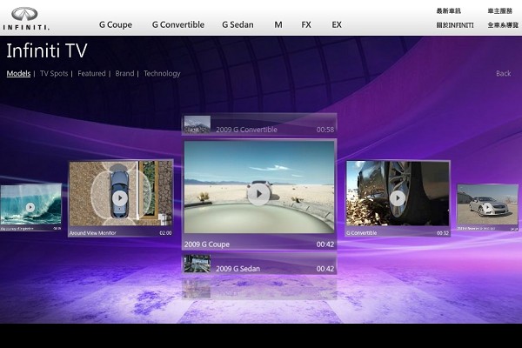Play the G Convertible wheel video

point(398,198)
